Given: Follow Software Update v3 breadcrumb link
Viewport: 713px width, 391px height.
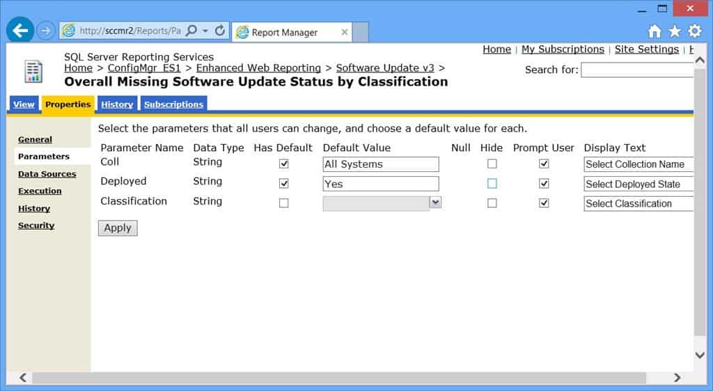Looking at the screenshot, I should pos(385,68).
